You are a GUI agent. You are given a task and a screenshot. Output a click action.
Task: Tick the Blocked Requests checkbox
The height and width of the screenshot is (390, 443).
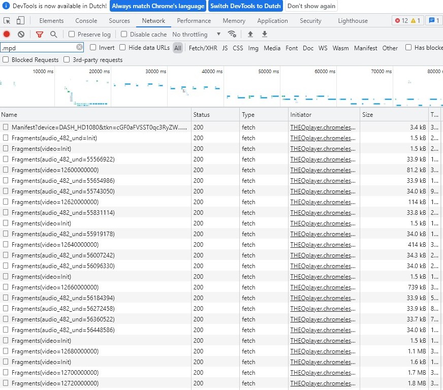[x=6, y=59]
